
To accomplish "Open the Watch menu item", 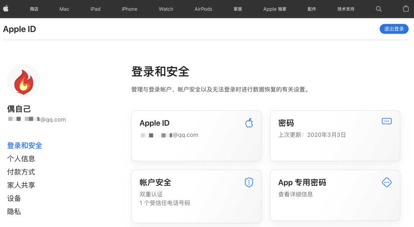I will [166, 9].
